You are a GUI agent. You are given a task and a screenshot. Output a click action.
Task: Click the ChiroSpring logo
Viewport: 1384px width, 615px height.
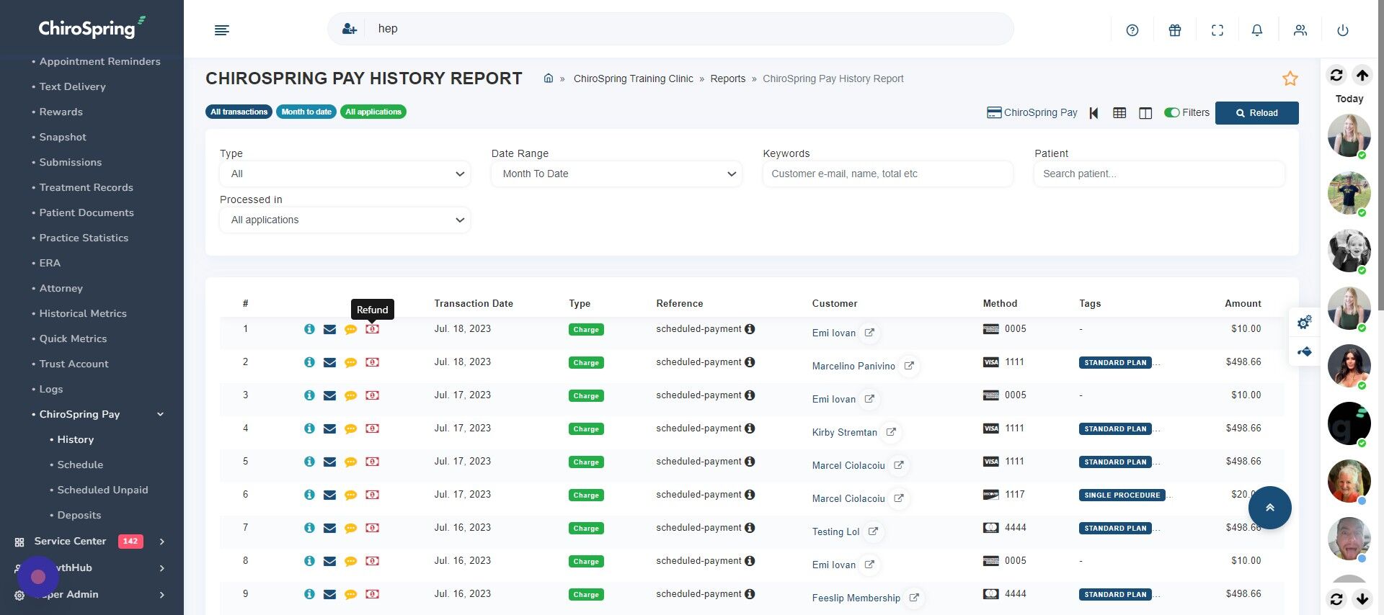(x=92, y=27)
